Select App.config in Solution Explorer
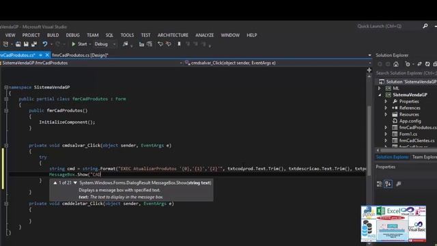The height and width of the screenshot is (246, 437). [410, 121]
